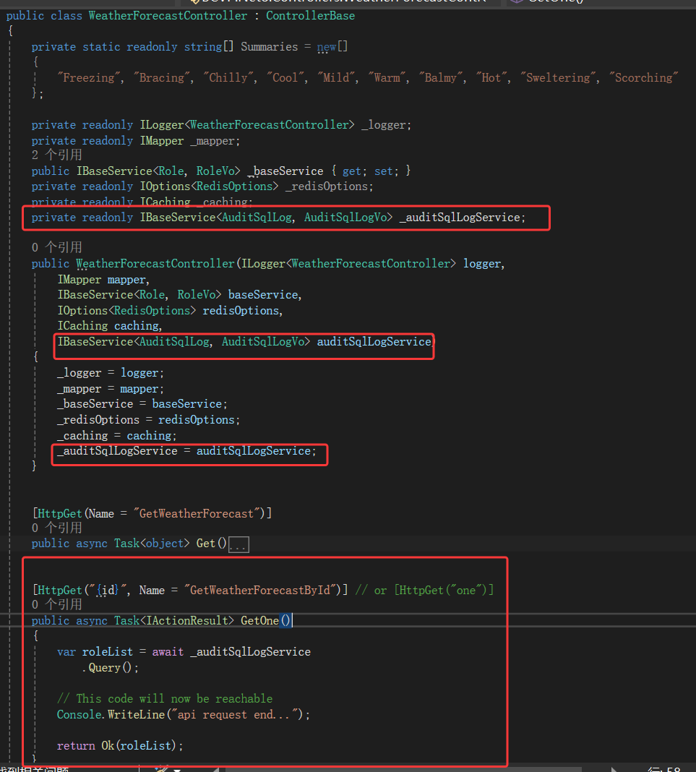Click the 'await' keyword before _auditSqlLogService

(168, 652)
